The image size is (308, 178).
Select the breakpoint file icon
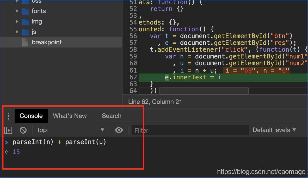25,42
